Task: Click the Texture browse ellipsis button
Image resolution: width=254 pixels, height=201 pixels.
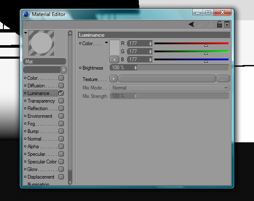Action: click(223, 79)
